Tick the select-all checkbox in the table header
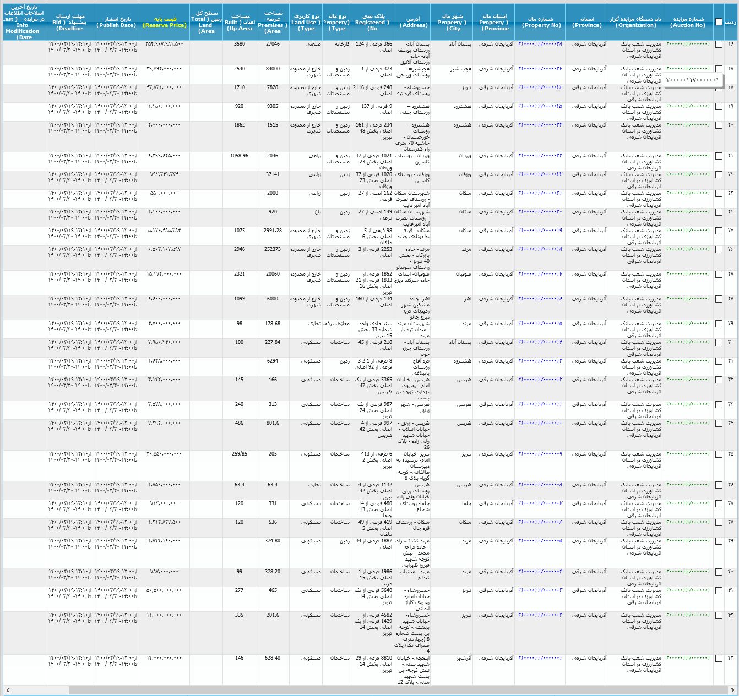 tap(719, 22)
